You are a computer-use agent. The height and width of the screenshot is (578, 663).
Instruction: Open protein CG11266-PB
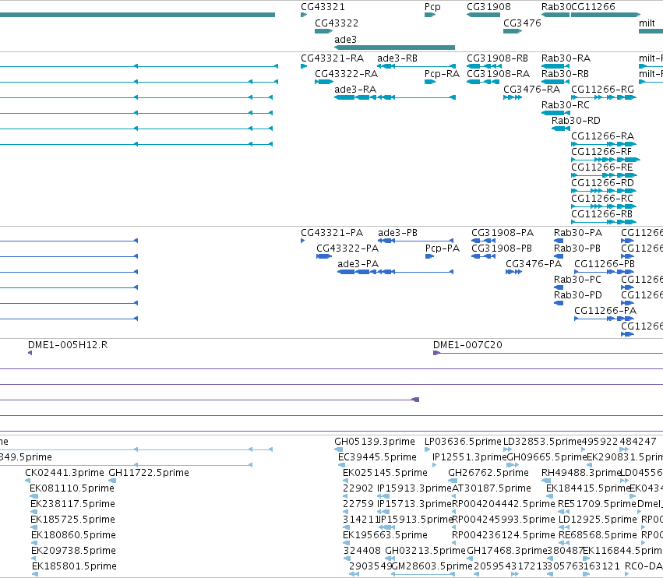click(604, 272)
